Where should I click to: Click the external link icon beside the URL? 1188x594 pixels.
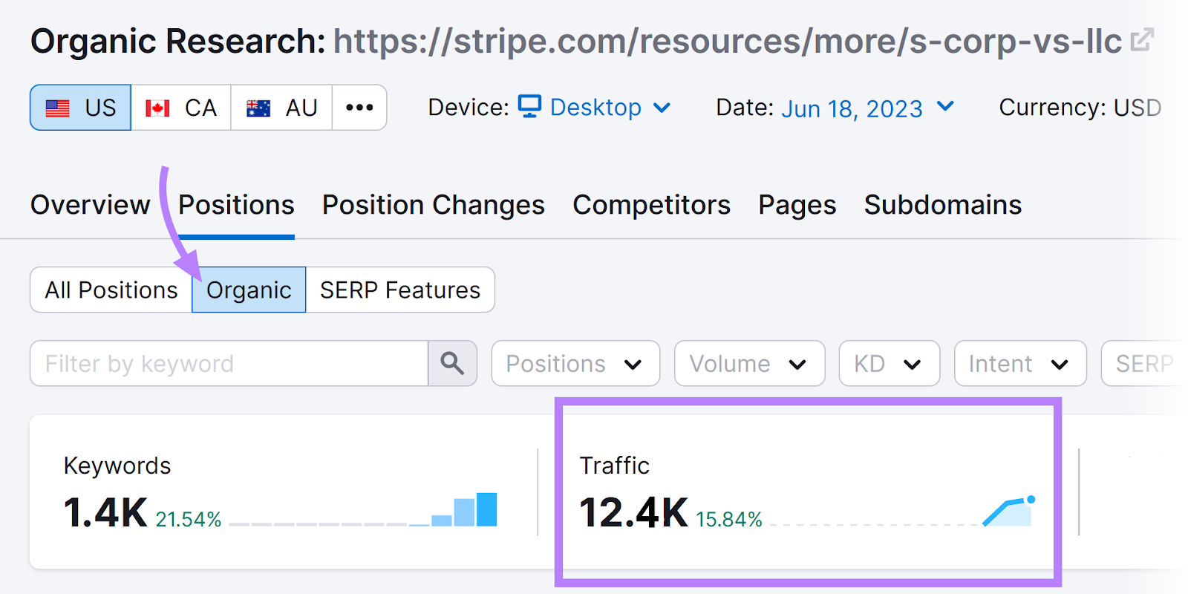[x=1142, y=40]
